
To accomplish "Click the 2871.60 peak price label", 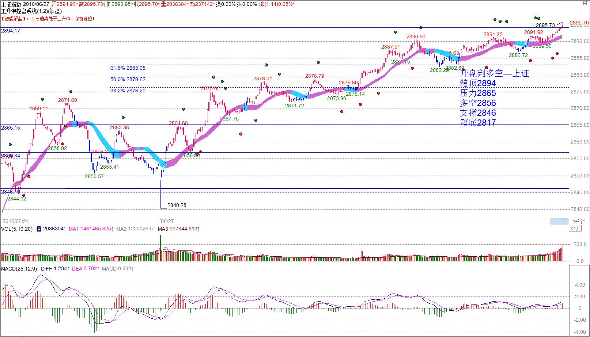I will (68, 100).
